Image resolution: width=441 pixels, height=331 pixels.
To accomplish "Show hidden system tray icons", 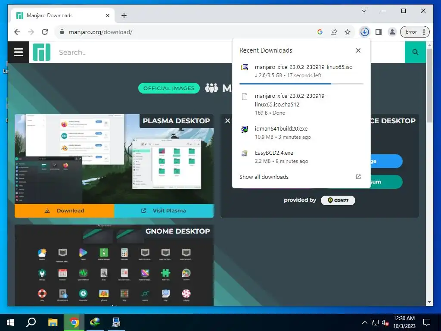I will tap(364, 322).
